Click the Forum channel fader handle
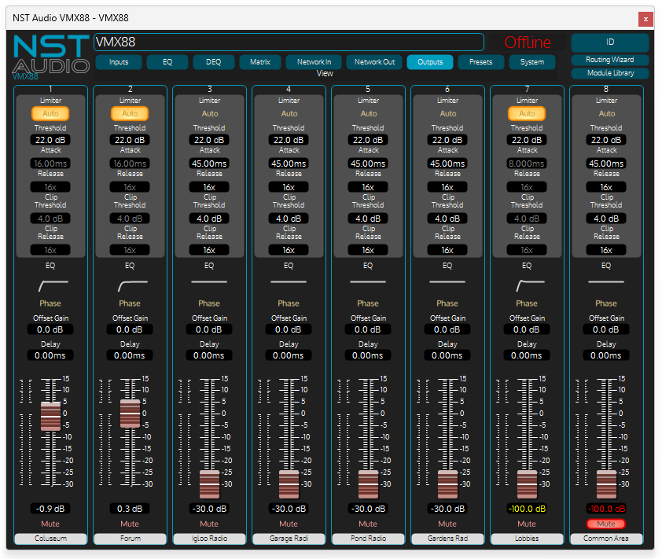The height and width of the screenshot is (559, 662). point(130,414)
